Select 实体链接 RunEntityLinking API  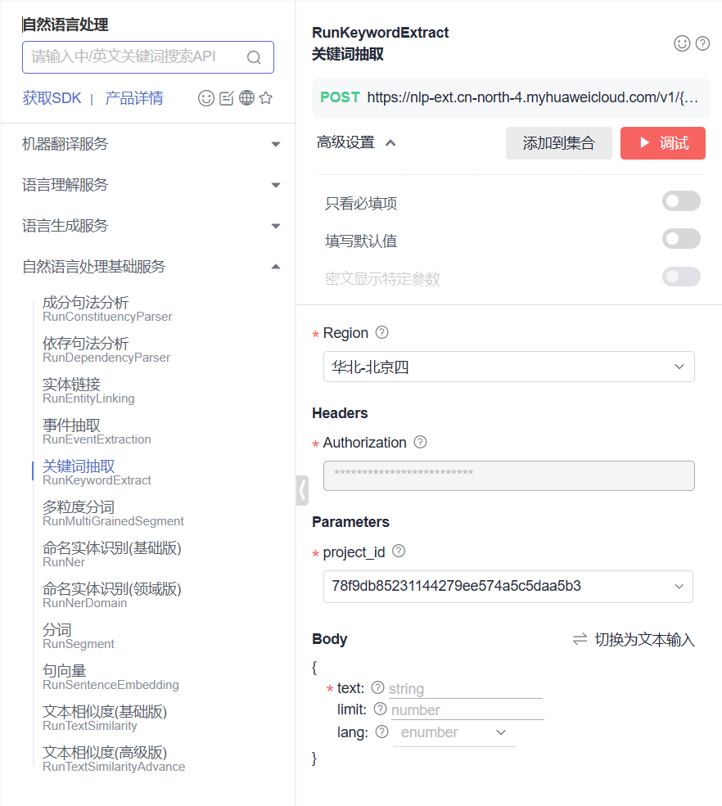(x=88, y=390)
